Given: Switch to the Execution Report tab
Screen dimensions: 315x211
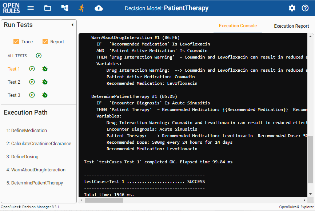Looking at the screenshot, I should pos(291,26).
